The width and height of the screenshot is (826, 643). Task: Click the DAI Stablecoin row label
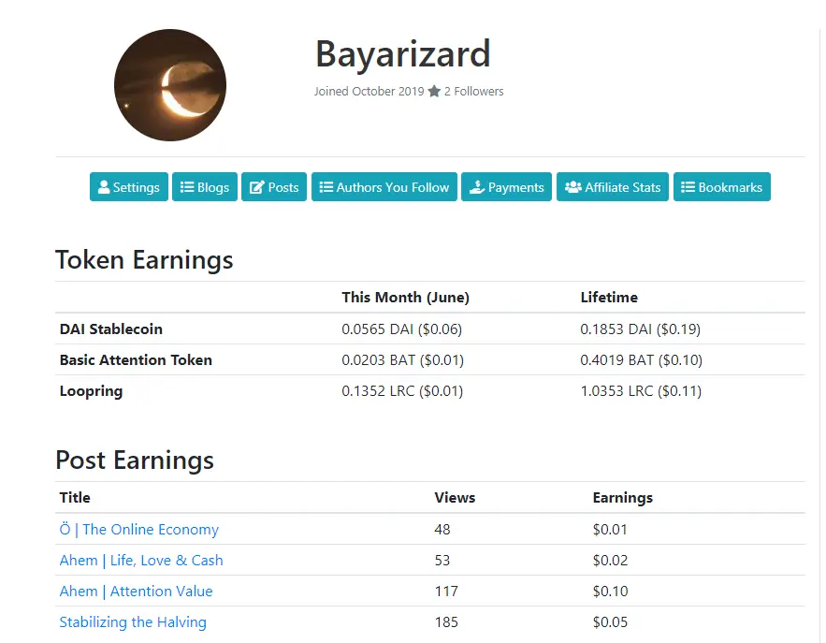click(x=111, y=329)
